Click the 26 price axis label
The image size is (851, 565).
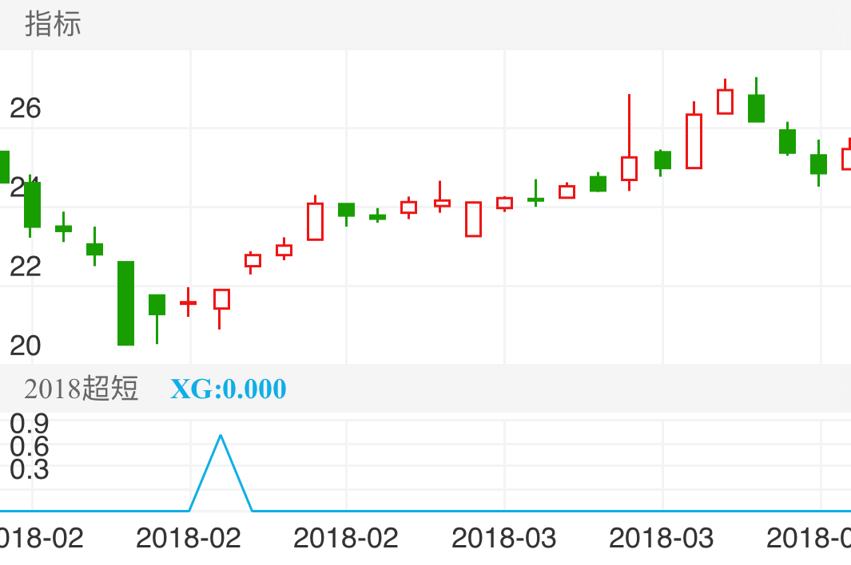(25, 109)
